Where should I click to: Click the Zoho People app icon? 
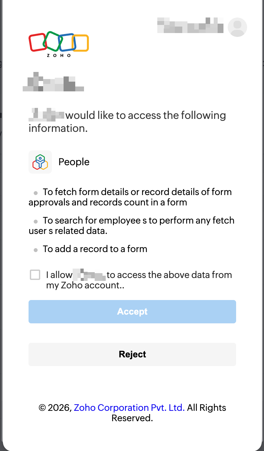point(40,162)
